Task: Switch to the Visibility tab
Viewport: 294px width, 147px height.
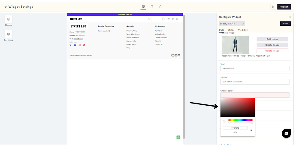Action: pos(243,30)
